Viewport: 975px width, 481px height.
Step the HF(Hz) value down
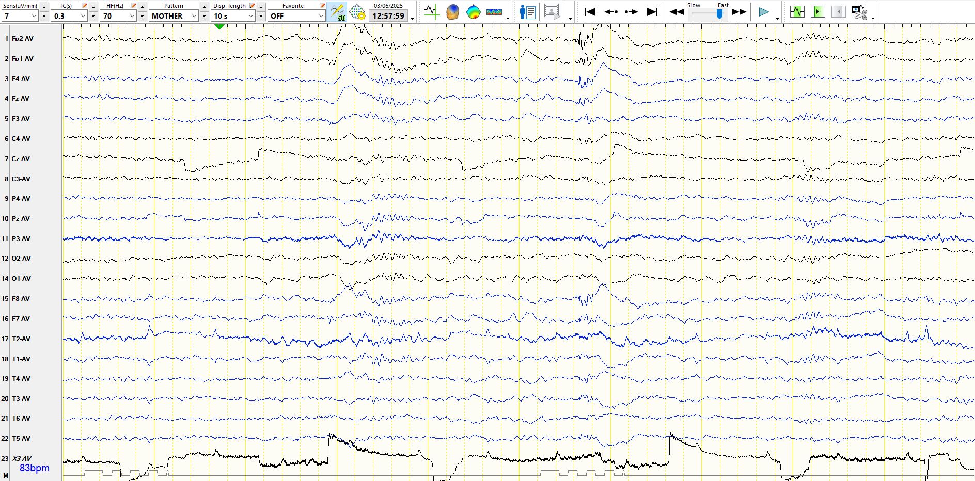142,16
